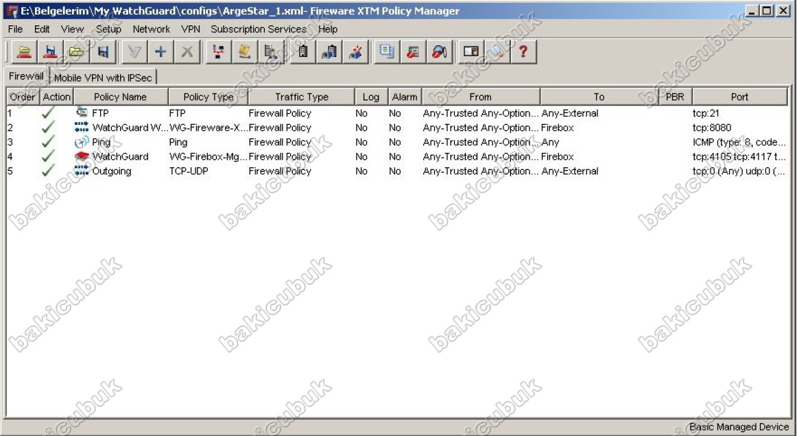
Task: Open the View menu
Action: point(72,29)
